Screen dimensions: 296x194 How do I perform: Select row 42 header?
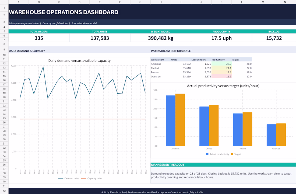tap(4, 191)
